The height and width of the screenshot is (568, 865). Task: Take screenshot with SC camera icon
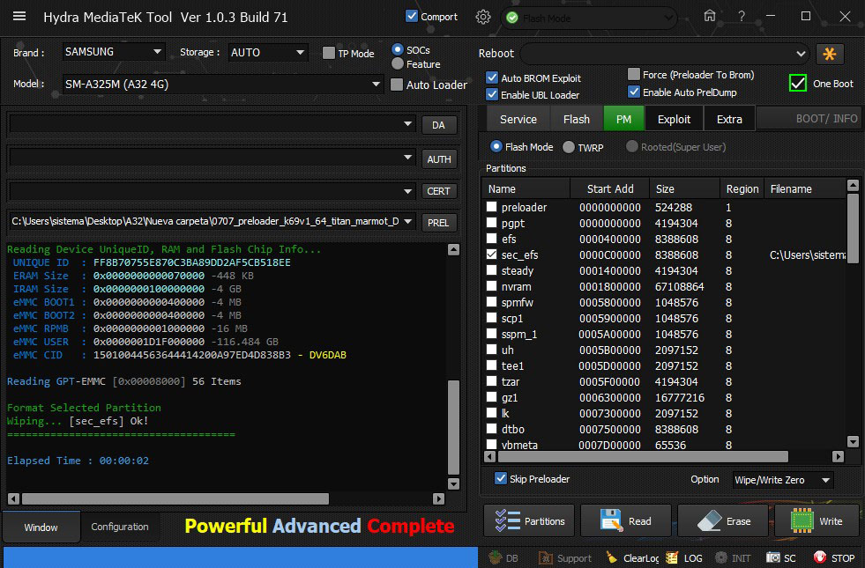click(x=773, y=557)
